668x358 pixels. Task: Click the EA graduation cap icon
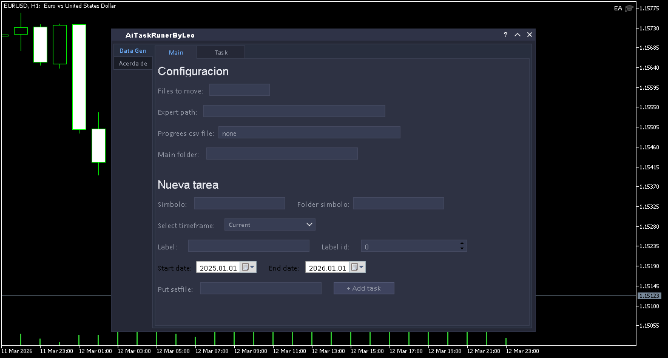pyautogui.click(x=629, y=8)
